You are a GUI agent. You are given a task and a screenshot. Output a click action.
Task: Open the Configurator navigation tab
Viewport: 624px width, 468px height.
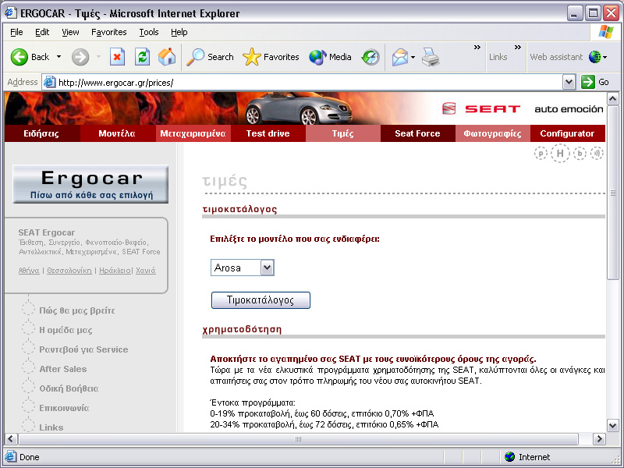(x=567, y=133)
